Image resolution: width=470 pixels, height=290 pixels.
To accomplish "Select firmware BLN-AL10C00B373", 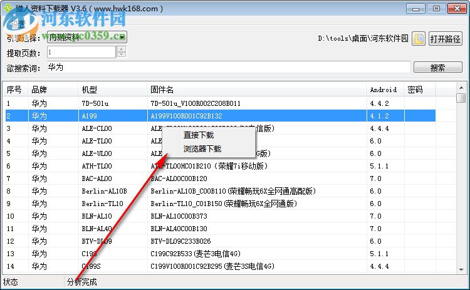I will 179,216.
